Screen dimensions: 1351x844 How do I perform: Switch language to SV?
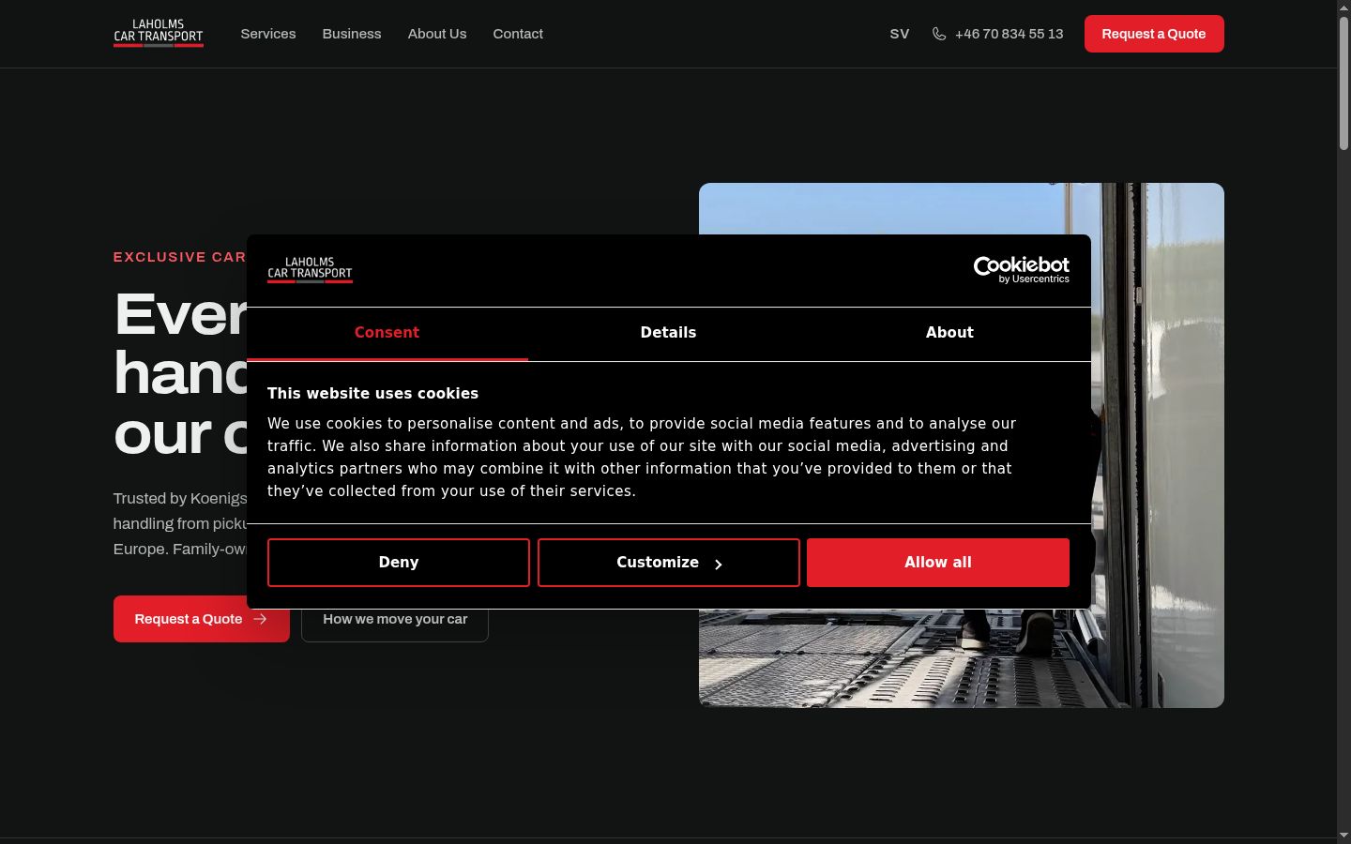900,34
